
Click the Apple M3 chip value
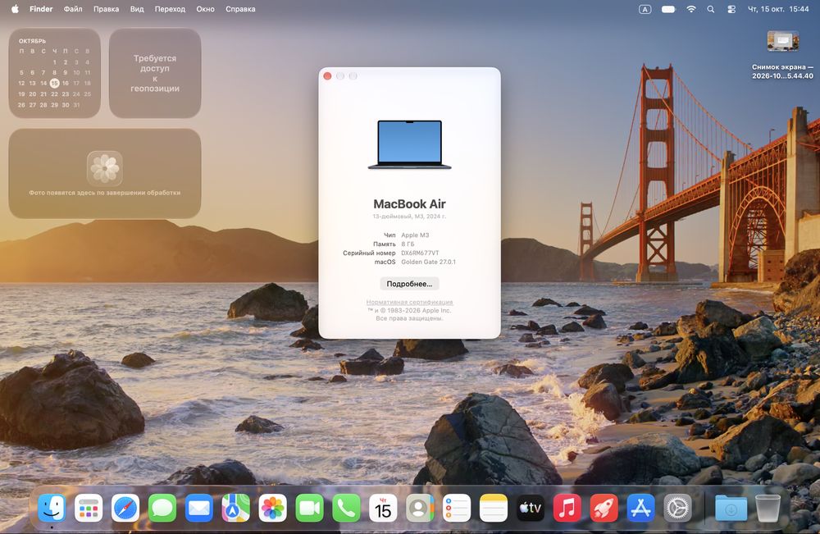point(415,235)
